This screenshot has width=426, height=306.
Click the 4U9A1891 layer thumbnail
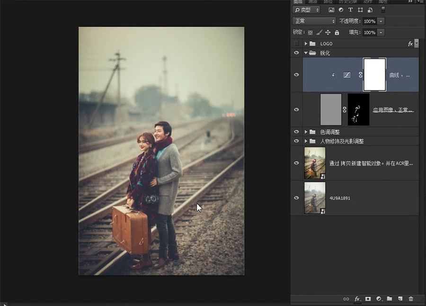coord(315,198)
